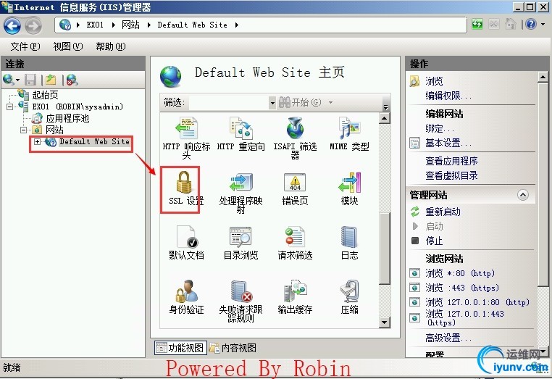
Task: Open 基本设置... link
Action: coord(448,143)
